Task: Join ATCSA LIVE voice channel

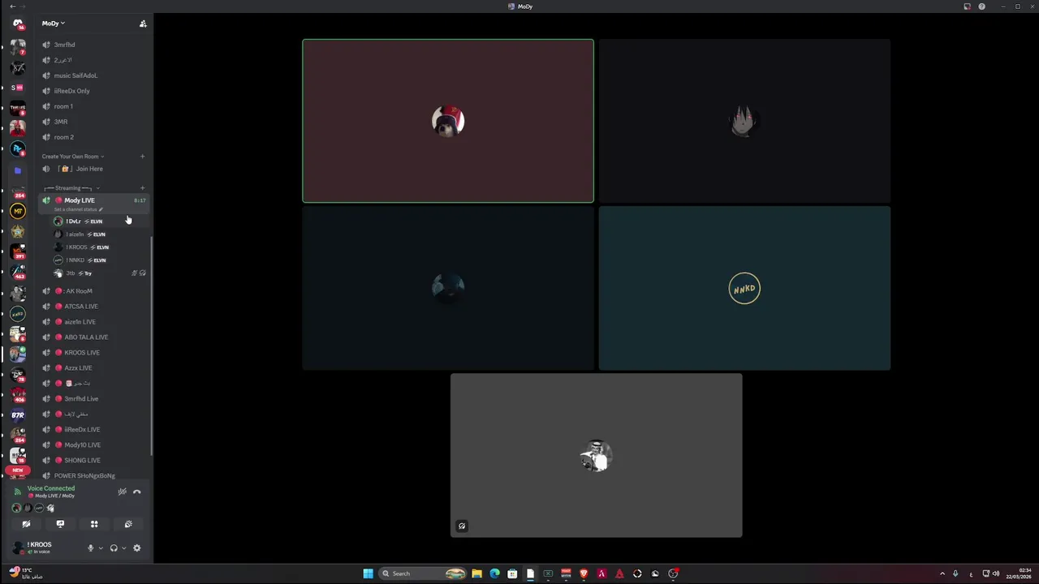Action: (94, 307)
